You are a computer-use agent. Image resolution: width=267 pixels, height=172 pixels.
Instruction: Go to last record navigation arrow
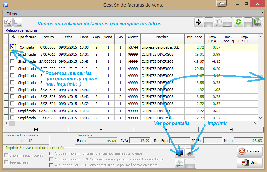click(x=231, y=129)
